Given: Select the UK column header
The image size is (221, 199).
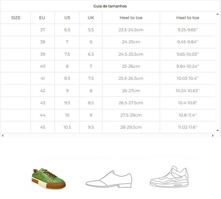Looking at the screenshot, I should coord(91,18).
